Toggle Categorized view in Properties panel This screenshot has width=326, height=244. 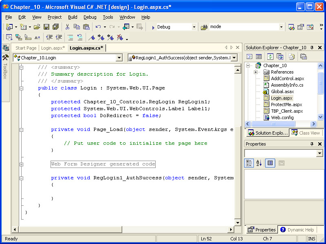(x=249, y=163)
